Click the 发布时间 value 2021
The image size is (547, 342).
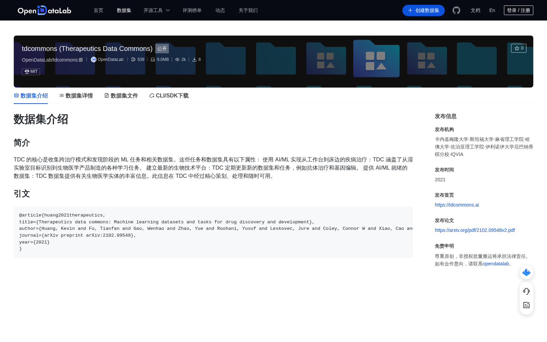coord(440,180)
